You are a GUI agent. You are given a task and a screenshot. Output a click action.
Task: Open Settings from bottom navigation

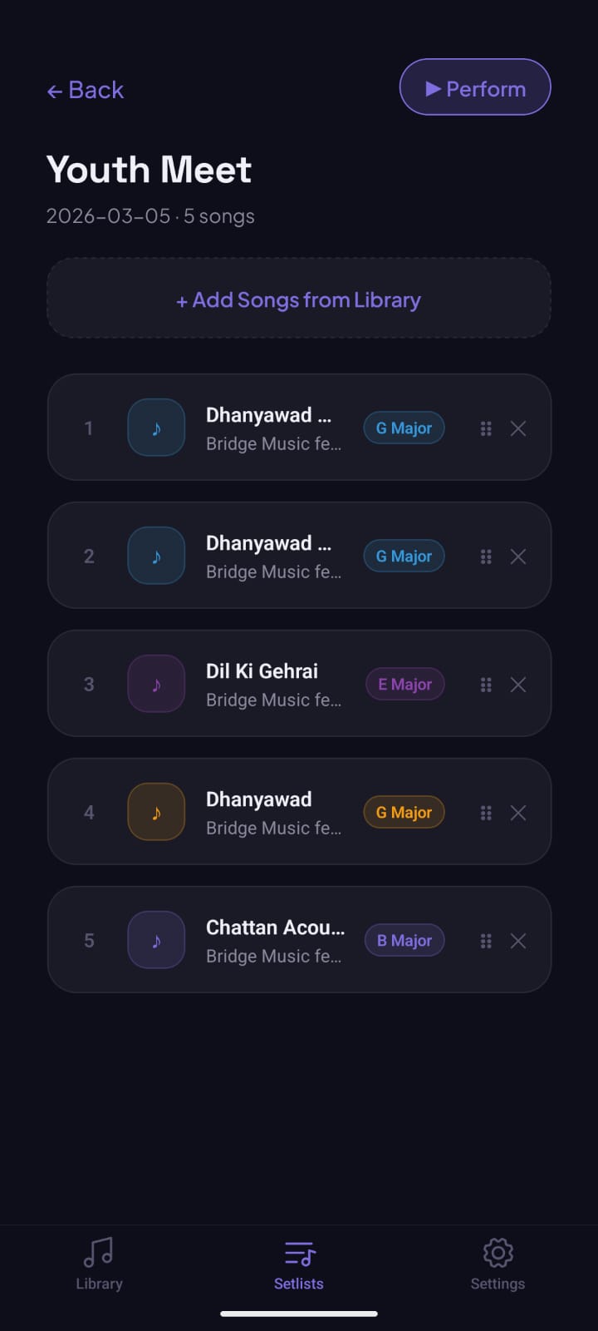pos(498,1264)
